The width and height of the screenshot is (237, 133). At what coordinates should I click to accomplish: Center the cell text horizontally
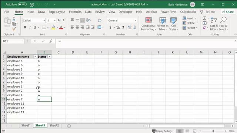[77, 27]
